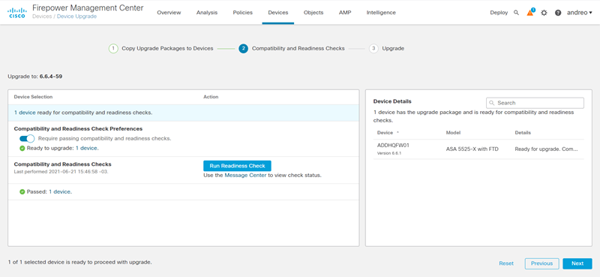Click the Device Upgrade breadcrumb
This screenshot has width=600, height=277.
coord(76,17)
